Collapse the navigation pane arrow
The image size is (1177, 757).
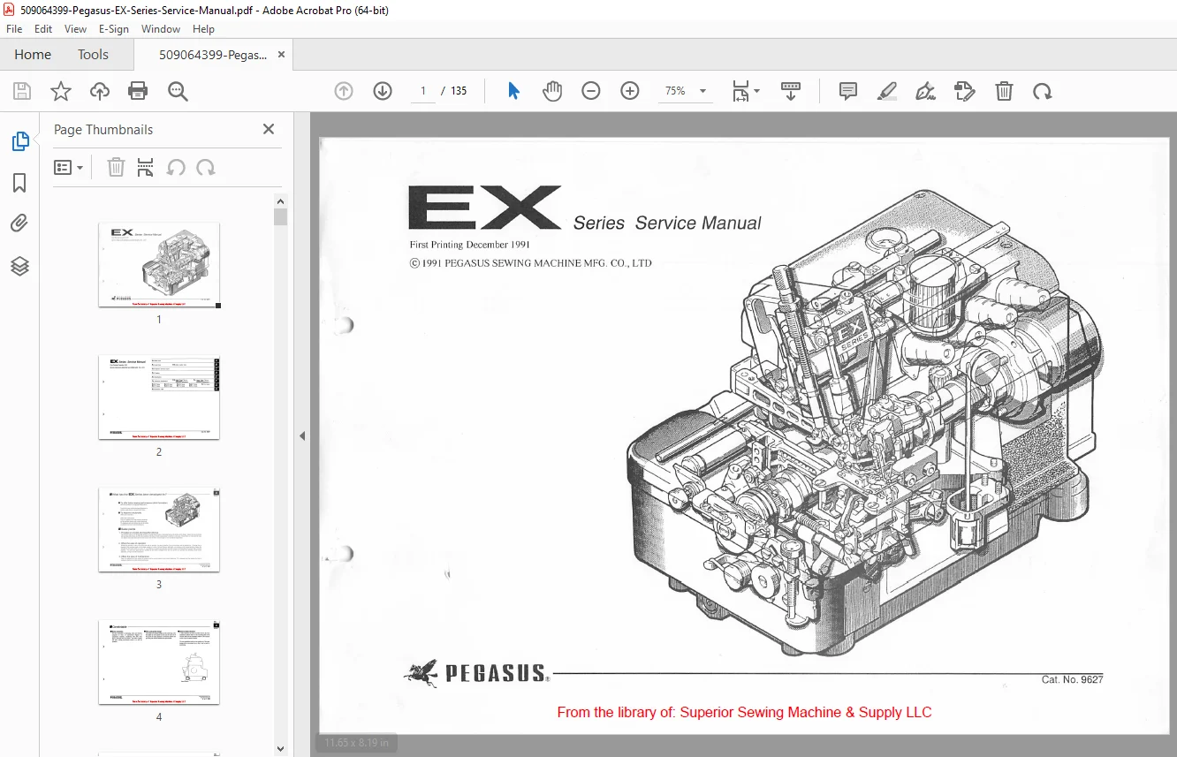click(302, 435)
